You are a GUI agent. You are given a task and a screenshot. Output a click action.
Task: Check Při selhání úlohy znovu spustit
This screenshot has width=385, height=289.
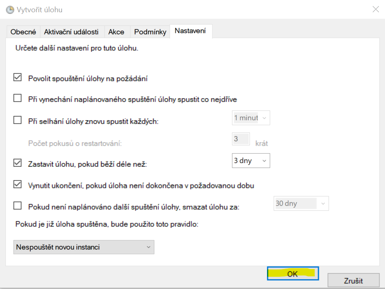point(18,120)
